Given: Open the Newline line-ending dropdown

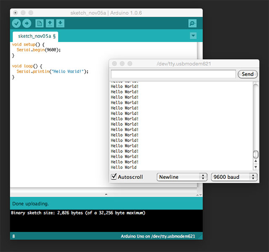Looking at the screenshot, I should [182, 177].
